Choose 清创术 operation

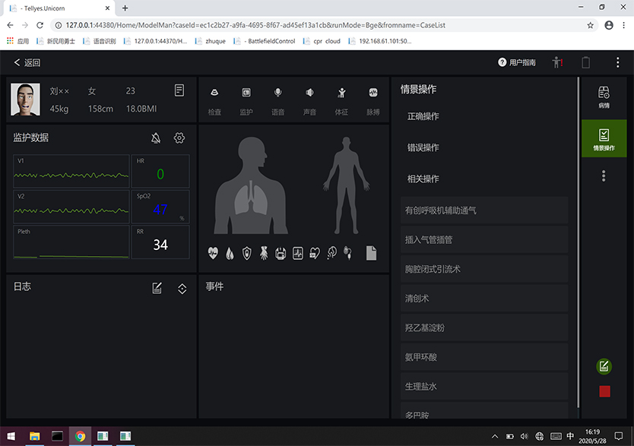[x=484, y=298]
